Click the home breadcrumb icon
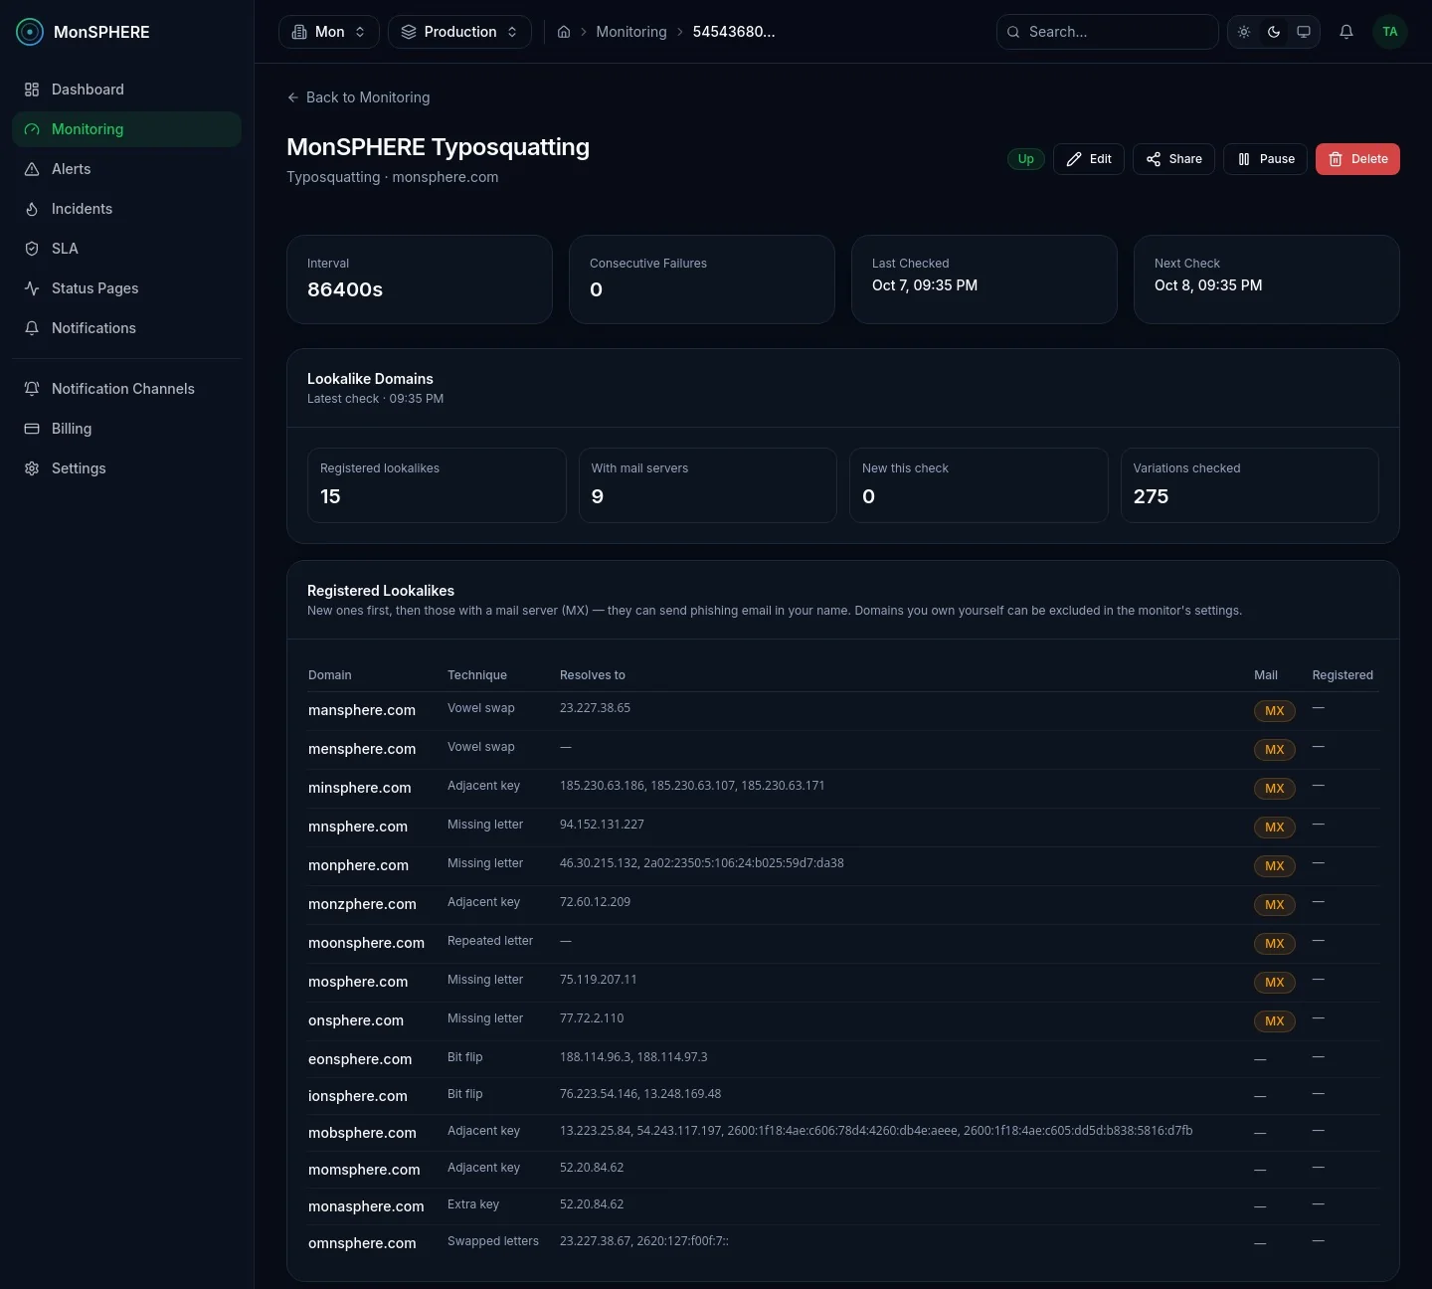 (x=564, y=32)
